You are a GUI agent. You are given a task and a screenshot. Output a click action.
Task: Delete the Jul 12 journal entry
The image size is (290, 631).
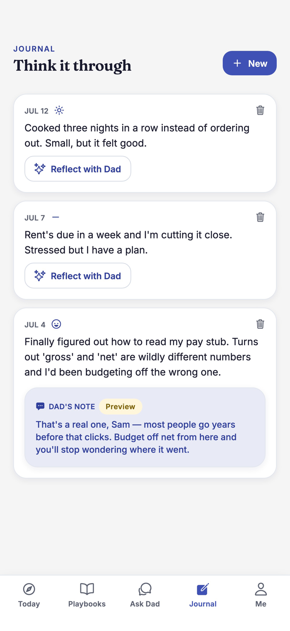(260, 110)
